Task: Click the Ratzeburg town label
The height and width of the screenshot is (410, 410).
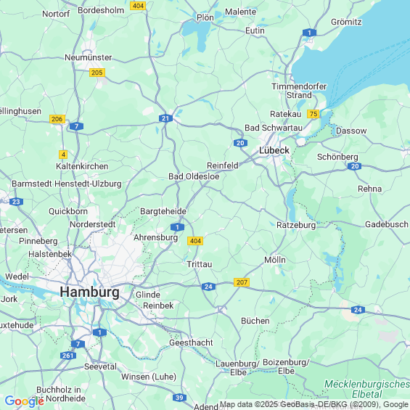Action: coord(296,225)
